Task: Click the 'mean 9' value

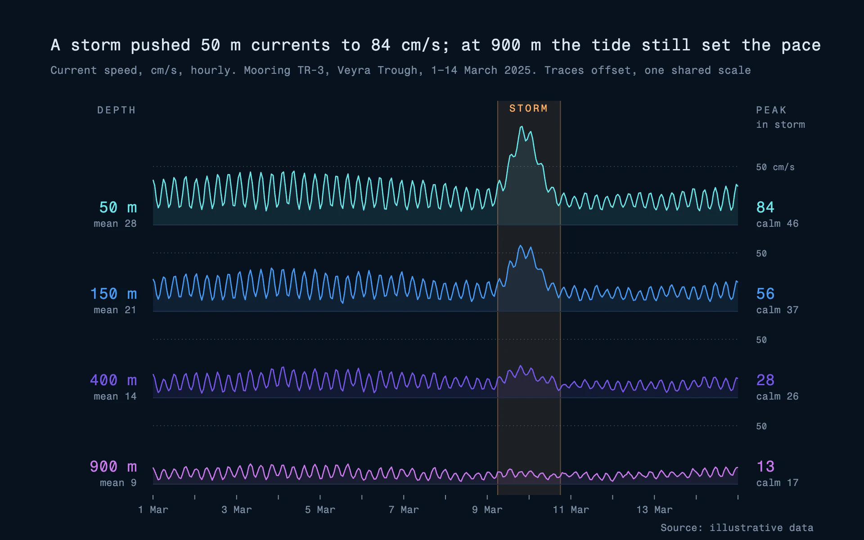Action: pos(118,483)
